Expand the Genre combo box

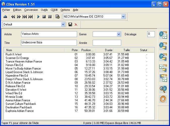point(119,34)
